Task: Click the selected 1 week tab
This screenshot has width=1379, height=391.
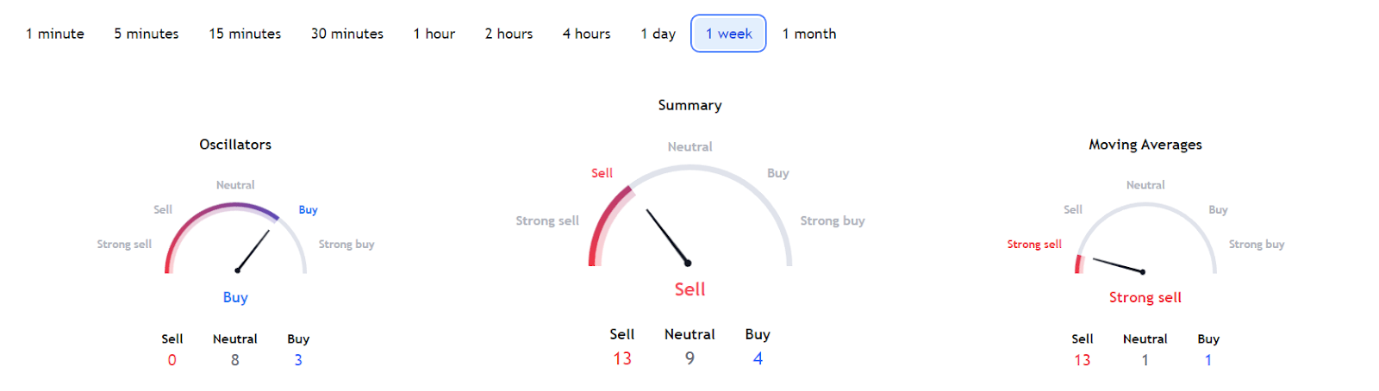Action: tap(728, 34)
